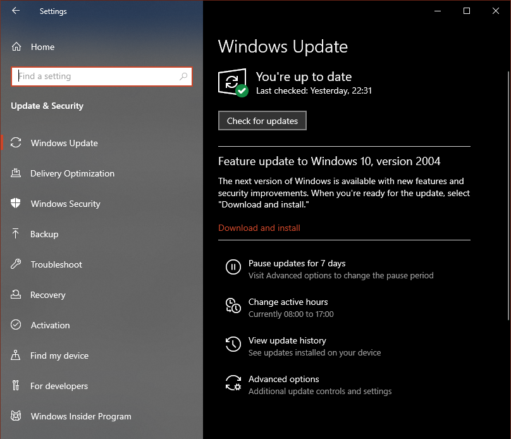Click the Advanced options gear-sync icon
Screen dimensions: 511x439
coord(233,383)
